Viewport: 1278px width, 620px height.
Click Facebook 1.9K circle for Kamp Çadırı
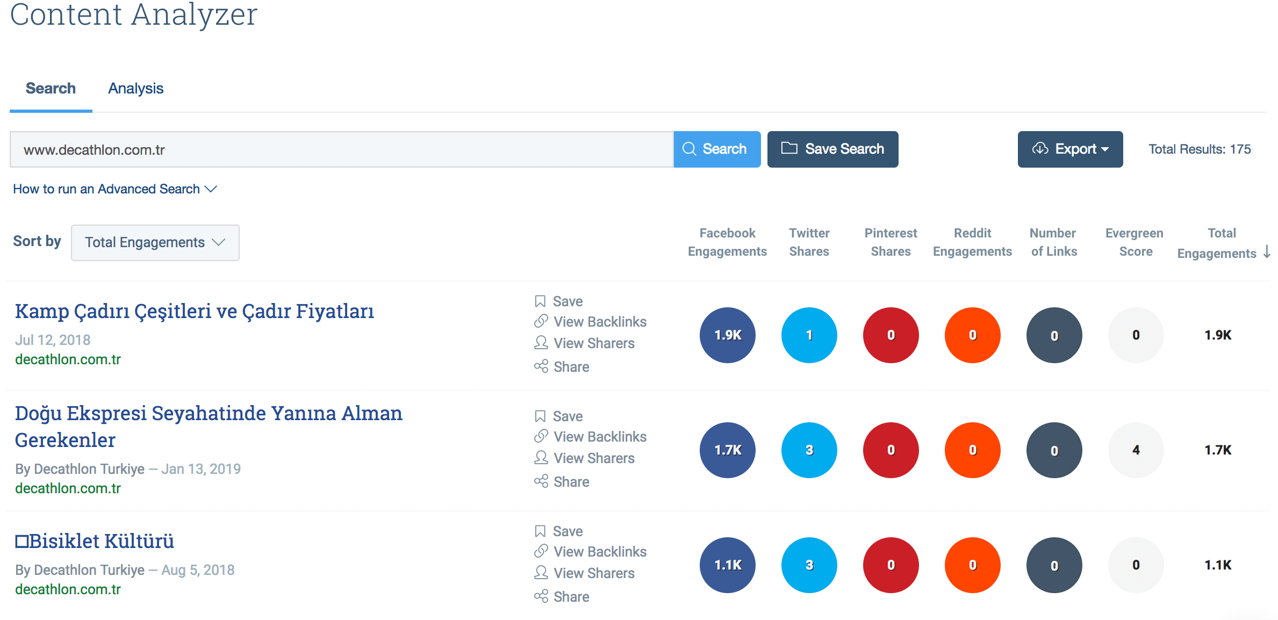728,335
